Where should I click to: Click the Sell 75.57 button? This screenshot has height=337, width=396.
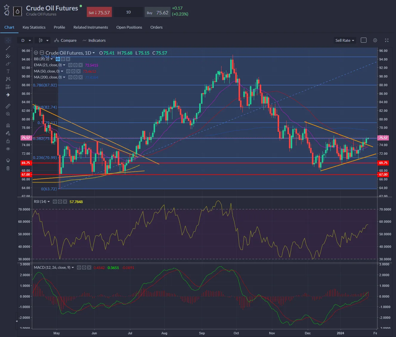click(99, 12)
